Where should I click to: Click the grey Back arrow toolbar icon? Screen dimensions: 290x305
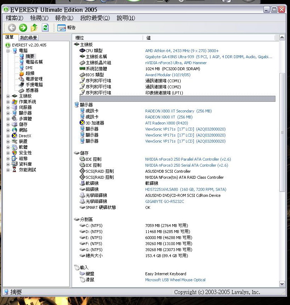[12, 28]
